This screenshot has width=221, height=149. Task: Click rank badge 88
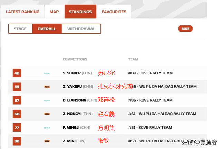(17, 141)
